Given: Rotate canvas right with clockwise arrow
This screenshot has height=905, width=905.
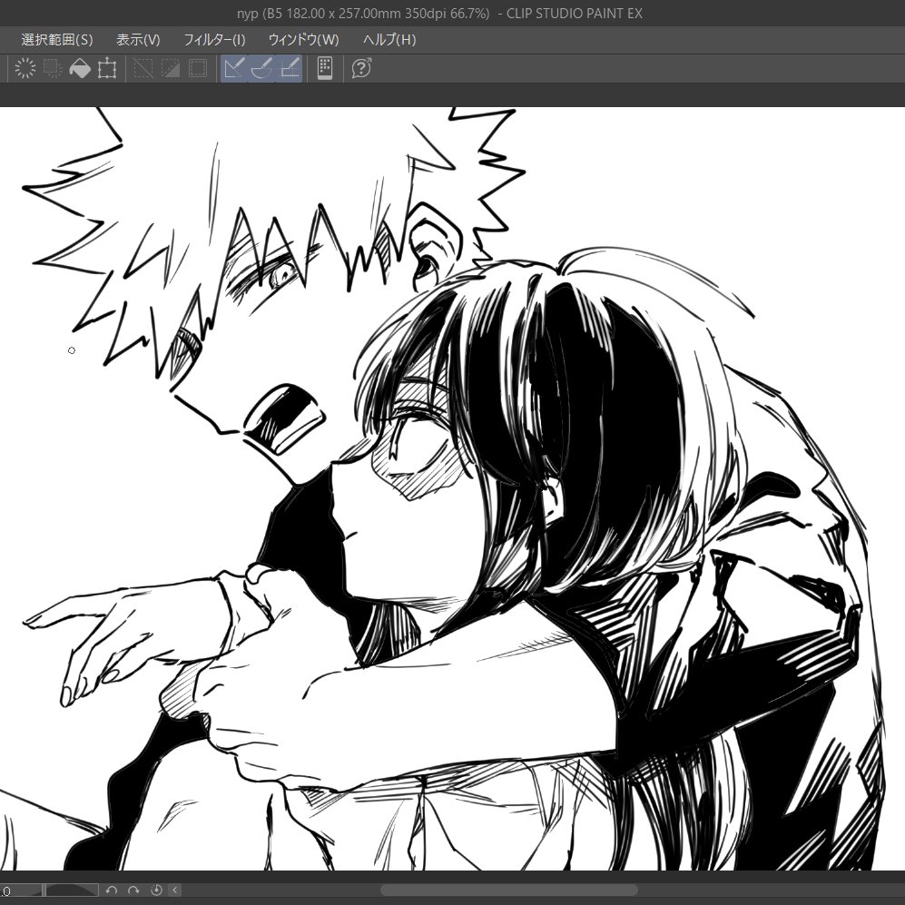Looking at the screenshot, I should [x=133, y=890].
